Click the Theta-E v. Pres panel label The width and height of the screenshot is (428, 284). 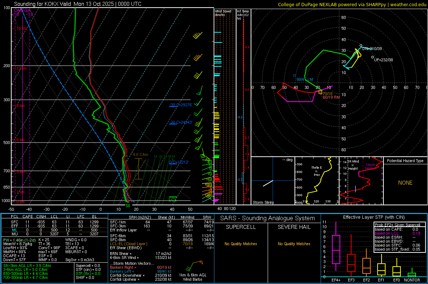pyautogui.click(x=317, y=171)
